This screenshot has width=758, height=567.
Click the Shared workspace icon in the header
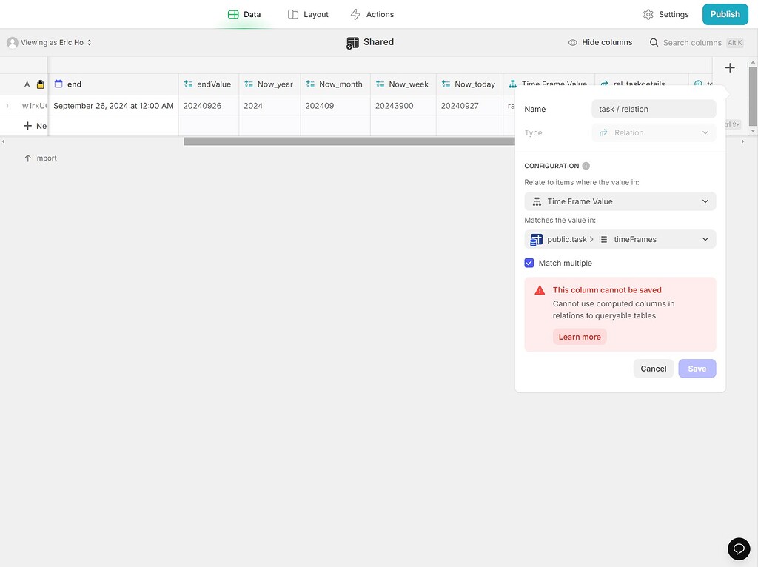pos(352,42)
